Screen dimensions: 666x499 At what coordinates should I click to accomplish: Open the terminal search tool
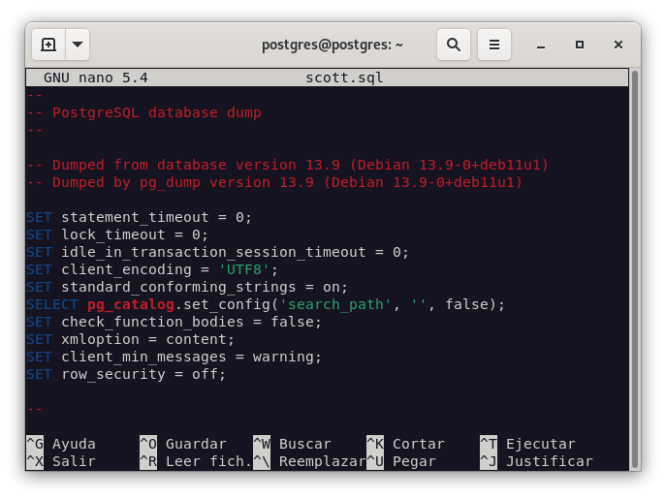(x=453, y=45)
